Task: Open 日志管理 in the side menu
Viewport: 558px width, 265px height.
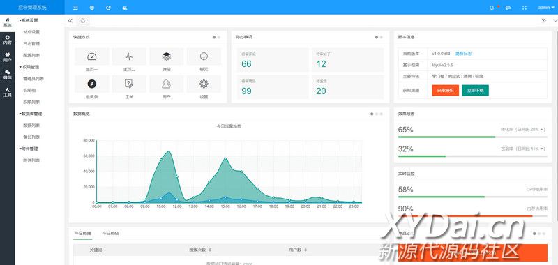Action: (x=31, y=44)
